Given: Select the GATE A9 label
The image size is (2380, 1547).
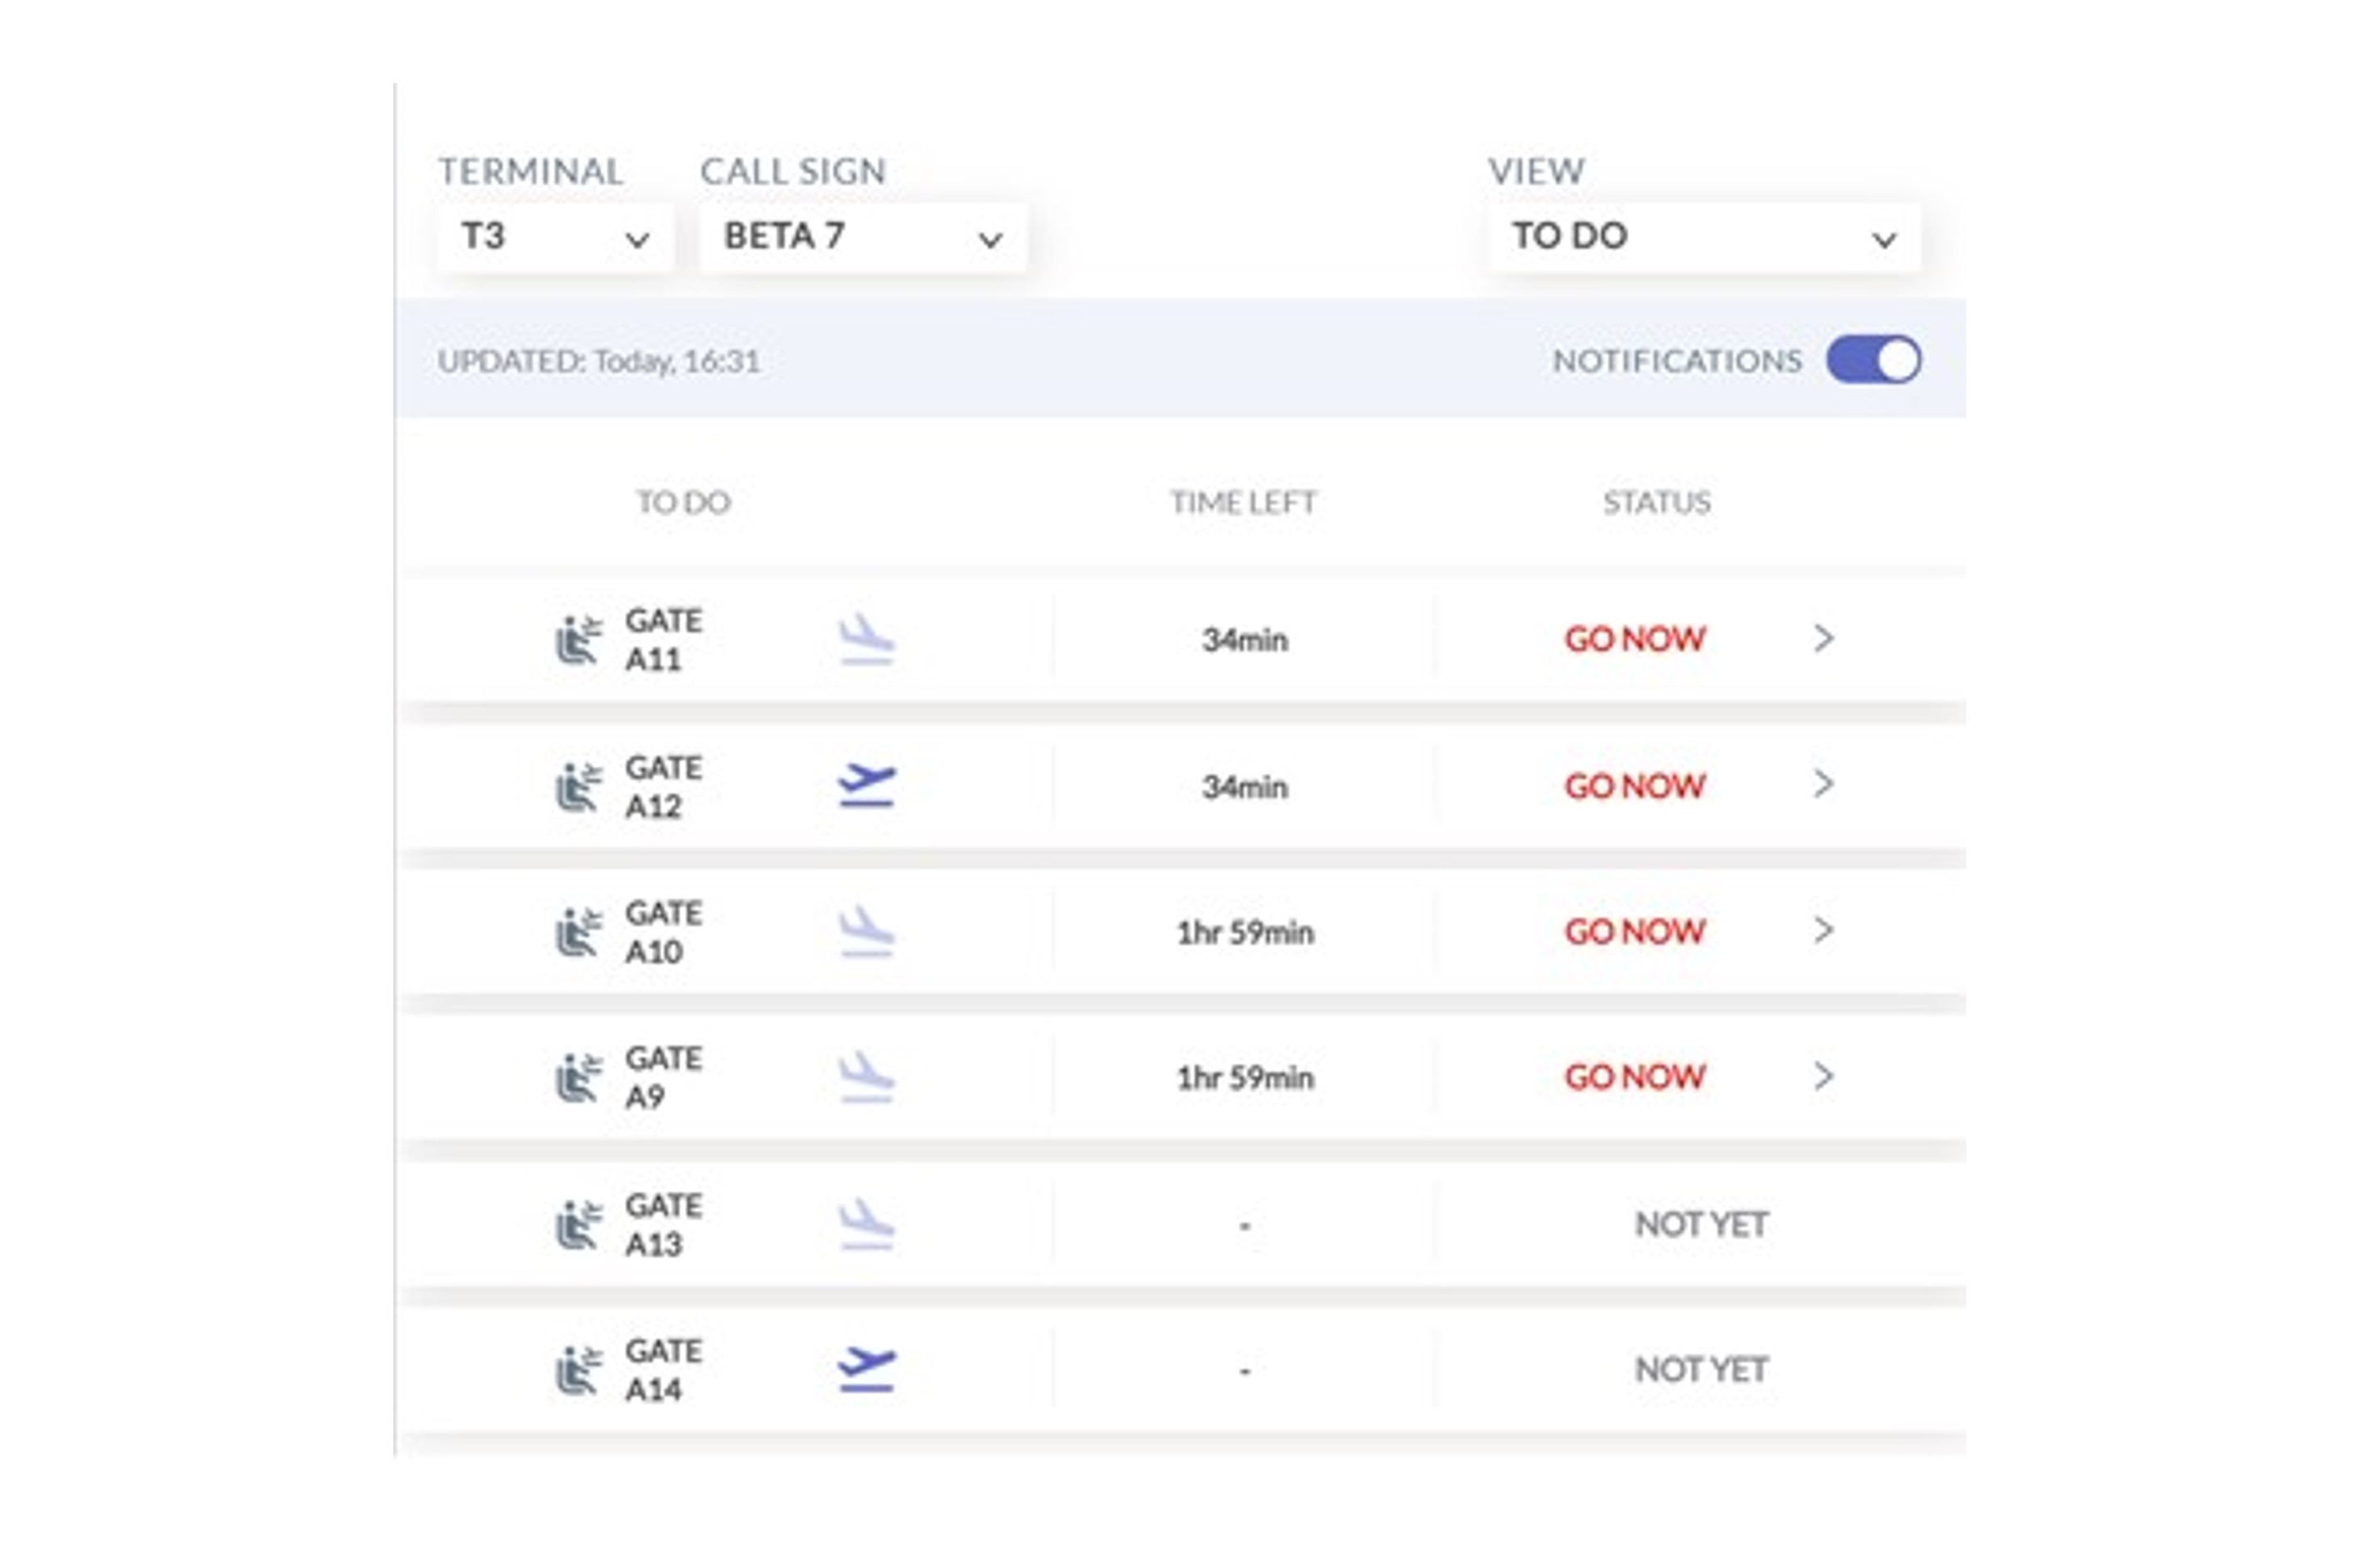Looking at the screenshot, I should click(664, 1078).
